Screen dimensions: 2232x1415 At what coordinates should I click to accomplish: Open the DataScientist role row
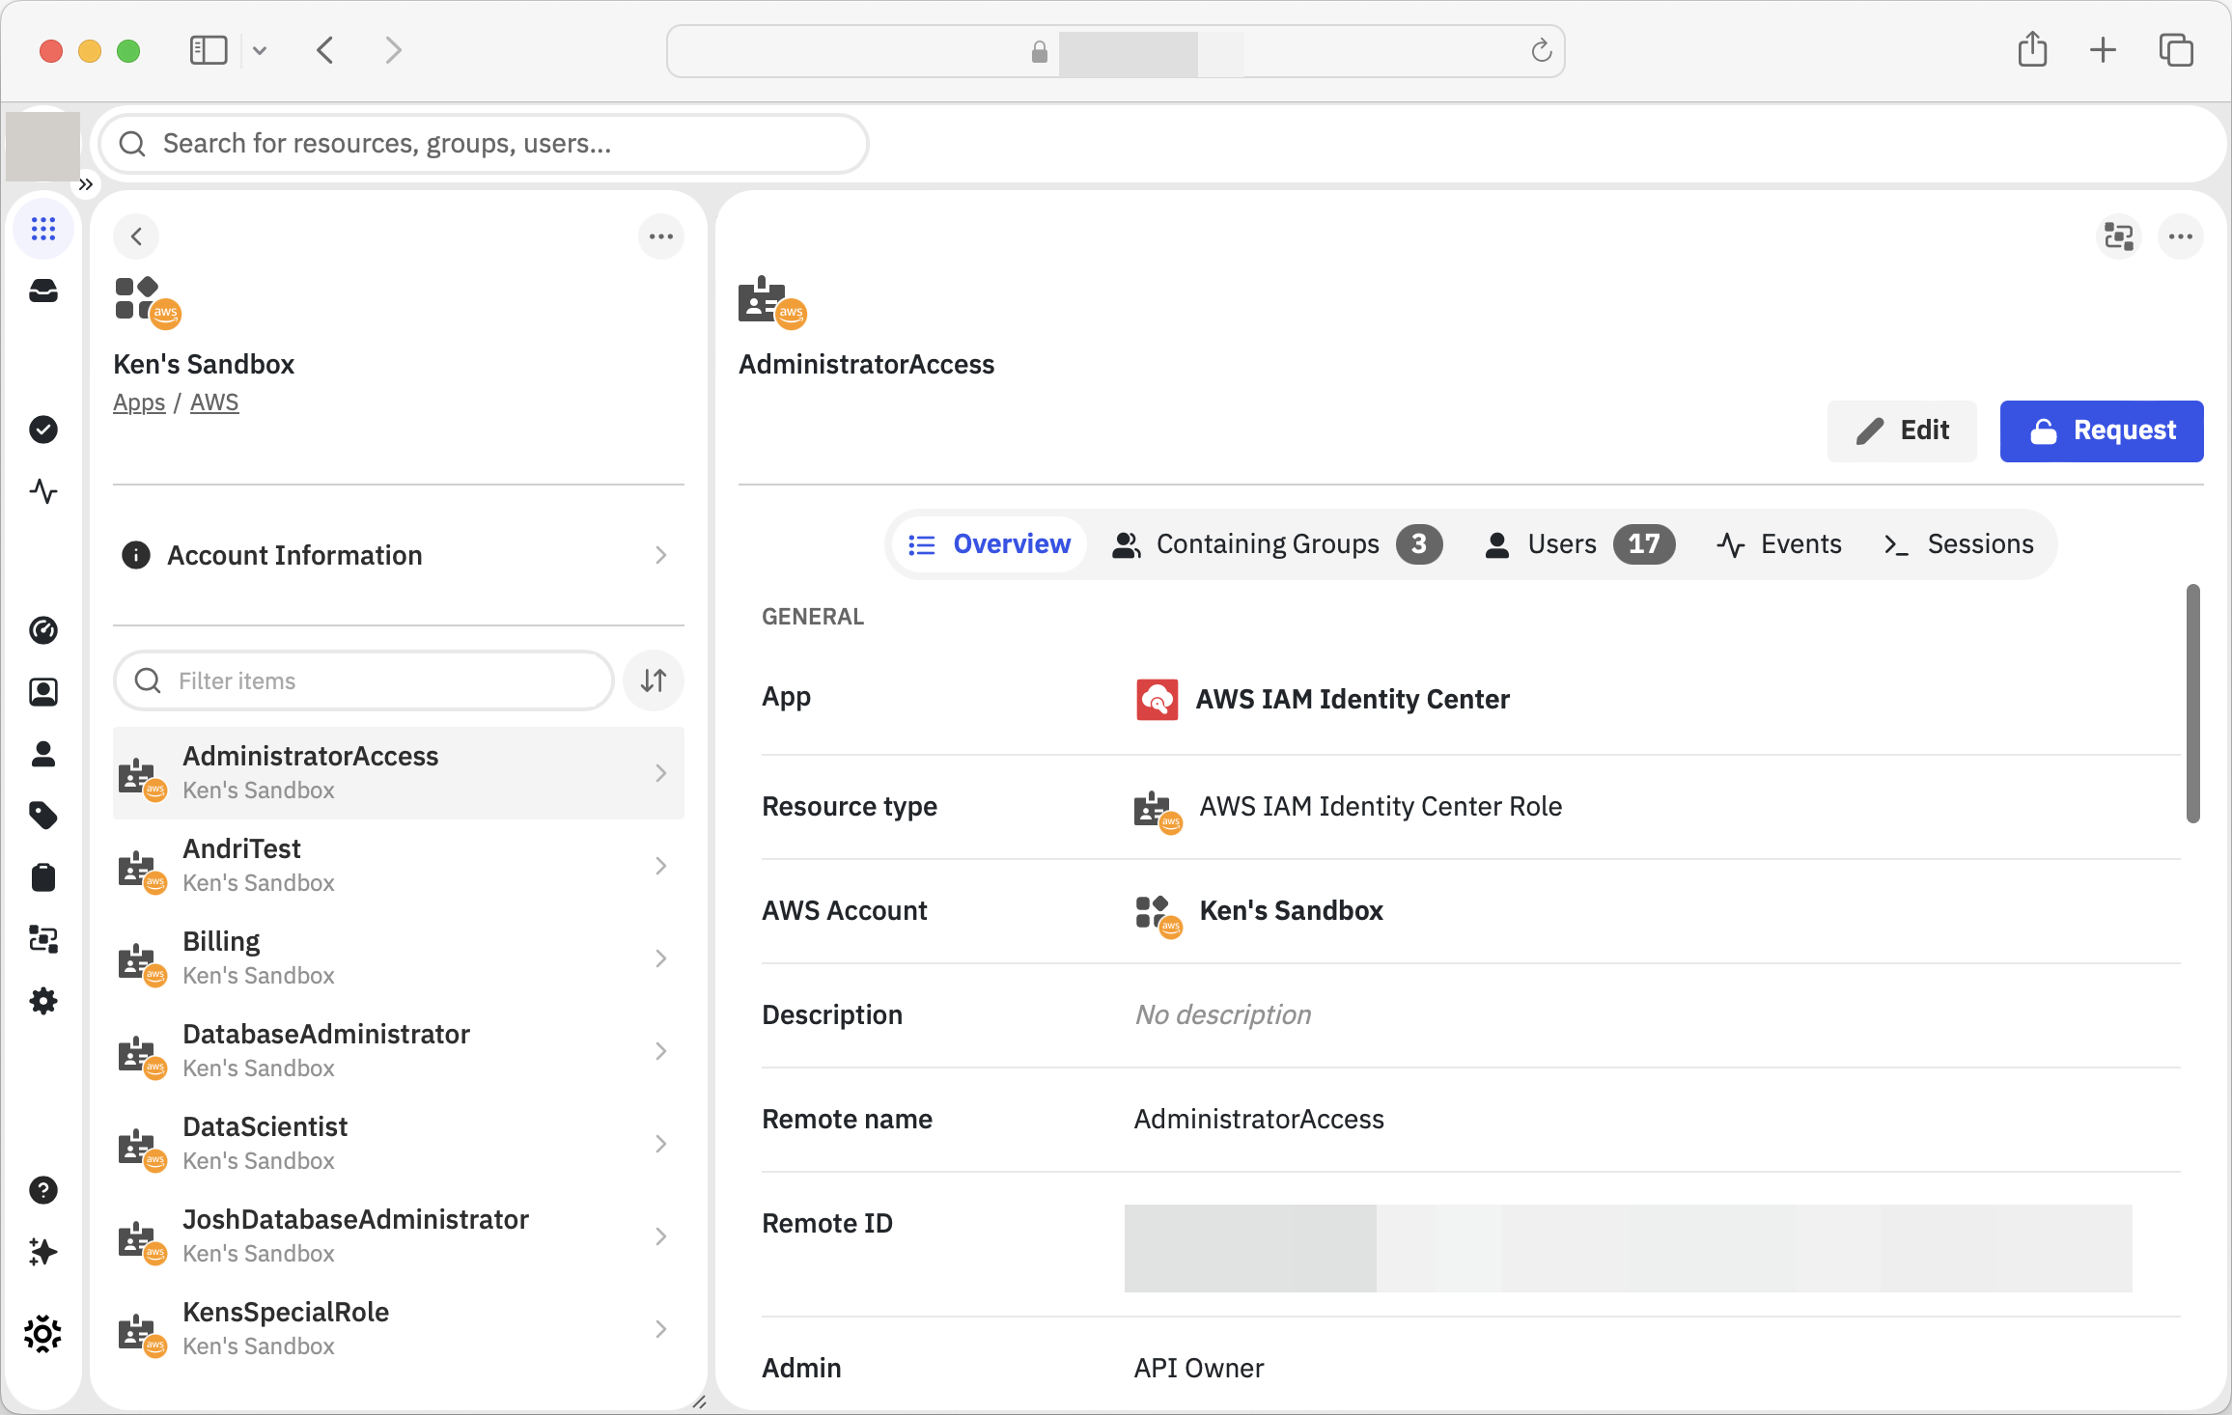click(x=399, y=1144)
